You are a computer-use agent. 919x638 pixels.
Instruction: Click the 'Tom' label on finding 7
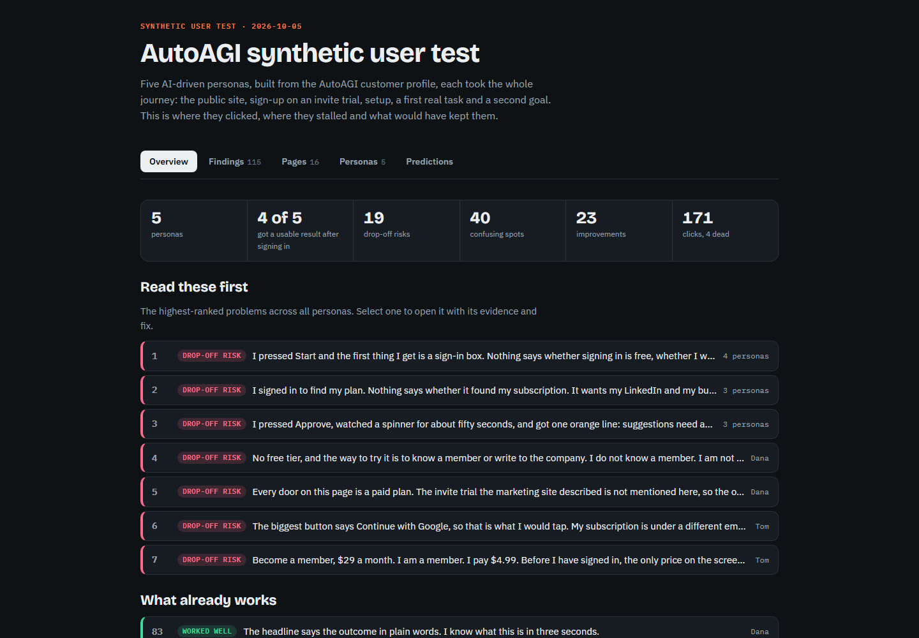tap(762, 560)
